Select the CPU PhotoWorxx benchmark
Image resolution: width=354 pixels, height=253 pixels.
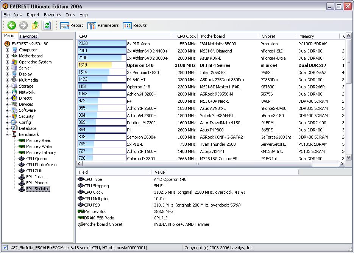(x=42, y=165)
